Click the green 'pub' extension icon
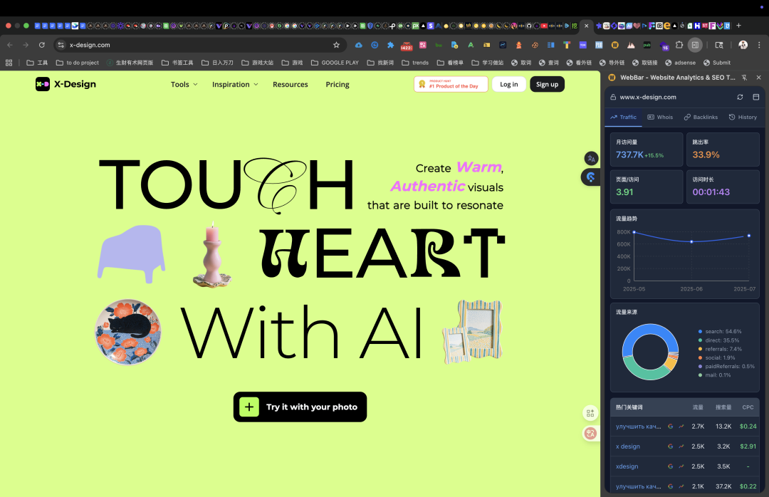The width and height of the screenshot is (769, 497). pyautogui.click(x=647, y=45)
